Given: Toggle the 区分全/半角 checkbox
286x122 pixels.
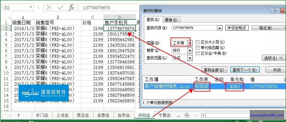Looking at the screenshot, I should [197, 53].
